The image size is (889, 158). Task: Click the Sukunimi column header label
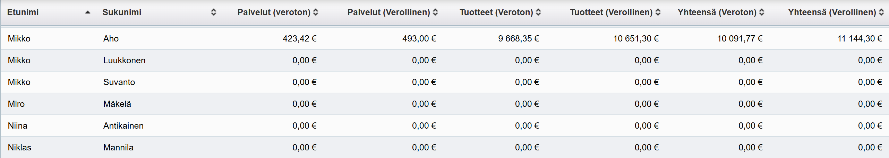click(x=122, y=12)
